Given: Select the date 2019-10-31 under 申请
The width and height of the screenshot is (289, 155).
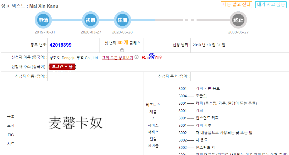Looking at the screenshot, I should click(45, 32).
